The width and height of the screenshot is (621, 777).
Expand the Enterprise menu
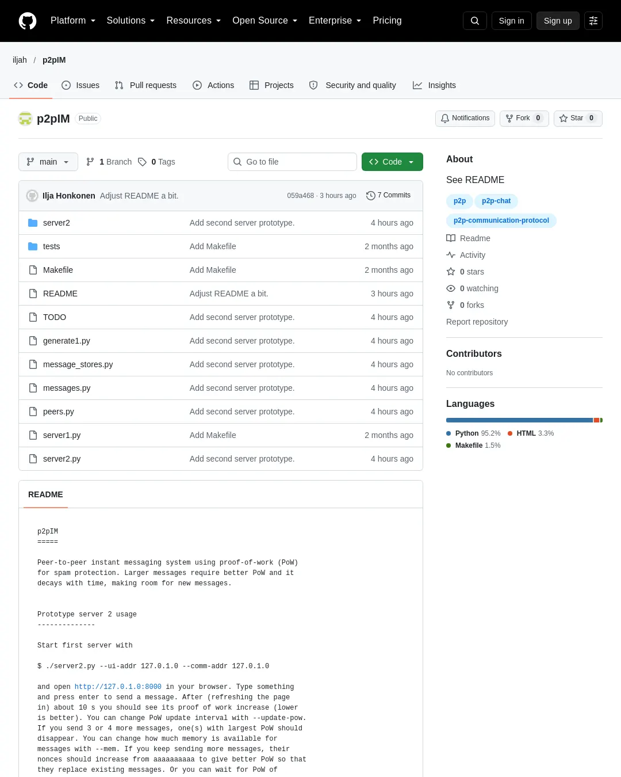[335, 21]
